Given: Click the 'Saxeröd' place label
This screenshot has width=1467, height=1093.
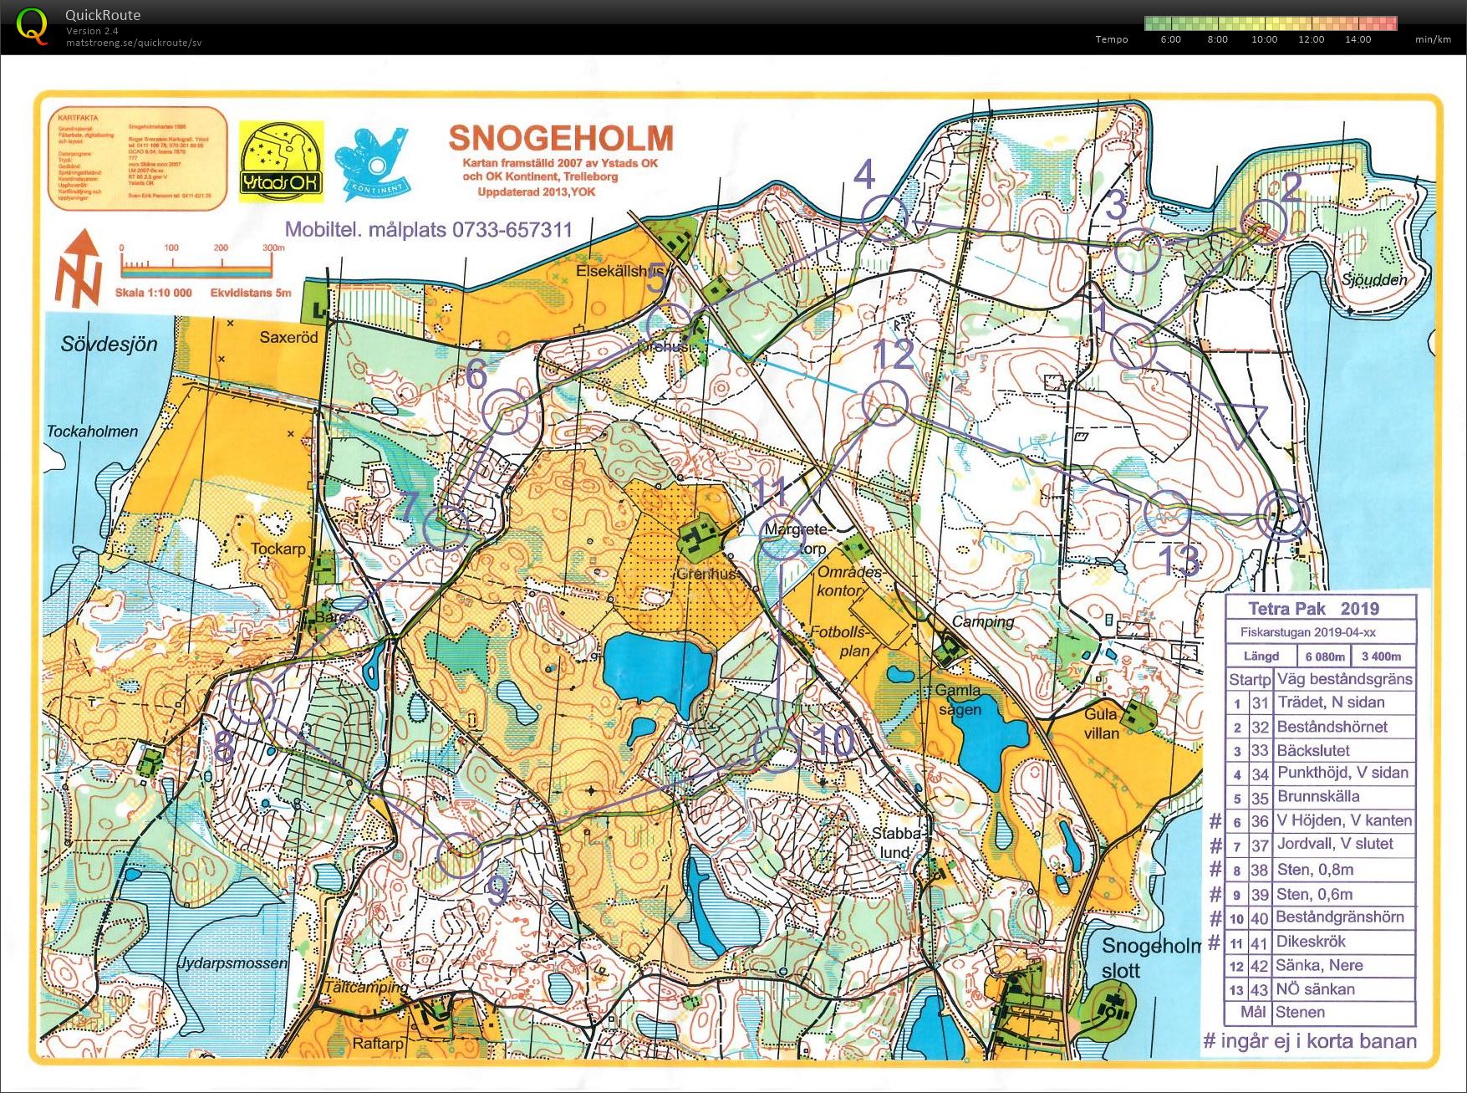Looking at the screenshot, I should click(288, 337).
